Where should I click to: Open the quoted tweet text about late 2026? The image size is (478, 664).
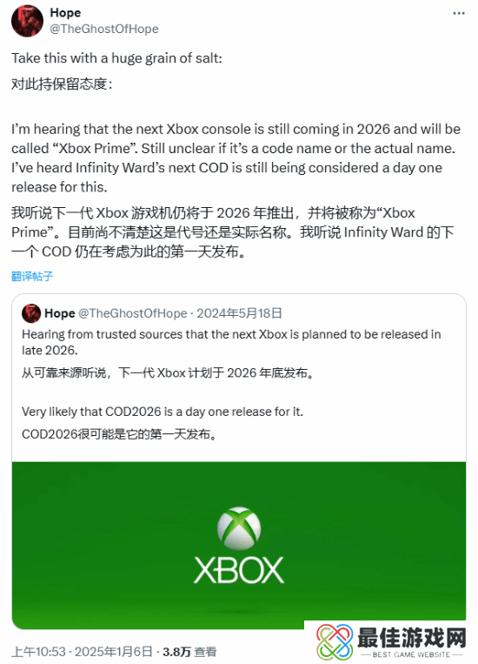[231, 342]
